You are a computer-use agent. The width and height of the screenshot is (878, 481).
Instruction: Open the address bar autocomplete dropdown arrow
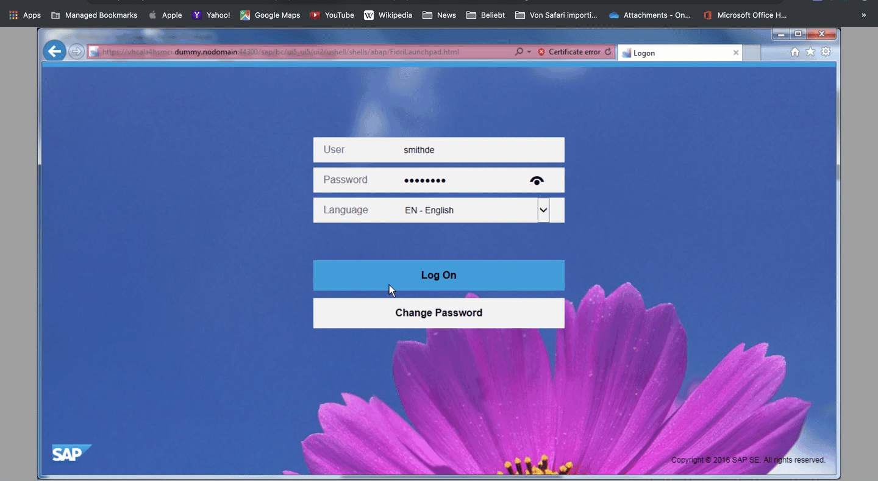(x=529, y=52)
